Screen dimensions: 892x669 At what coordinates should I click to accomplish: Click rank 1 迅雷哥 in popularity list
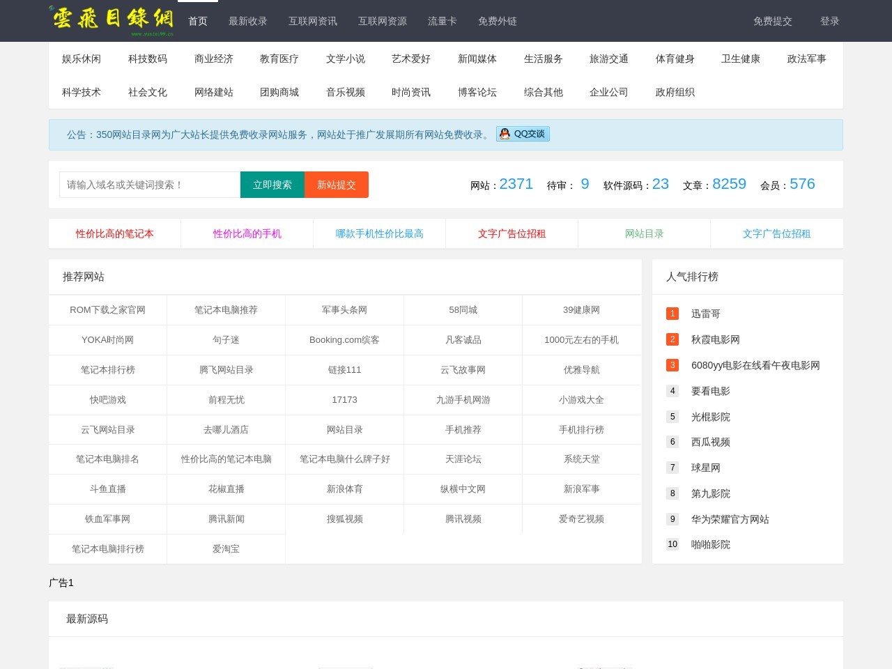705,314
